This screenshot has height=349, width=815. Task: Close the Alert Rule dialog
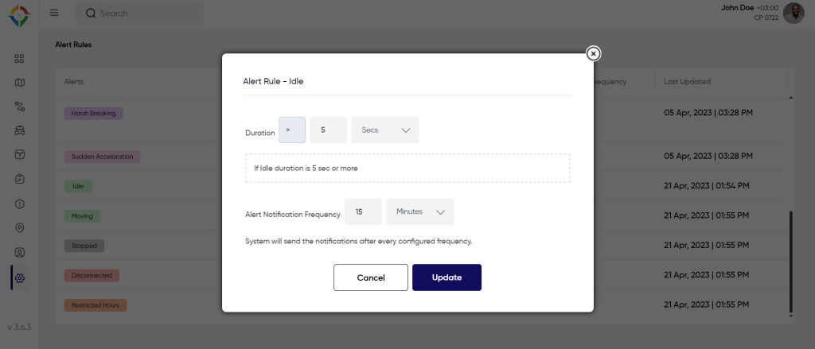click(593, 53)
